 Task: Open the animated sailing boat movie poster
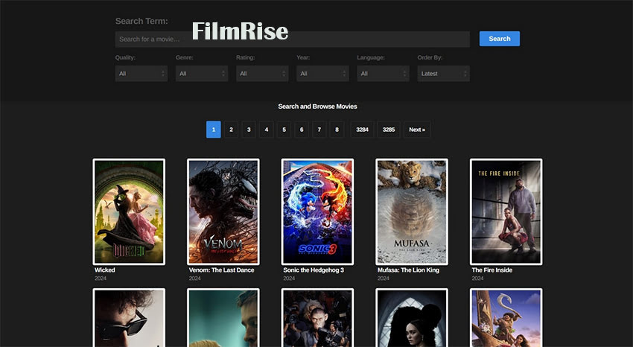coord(506,317)
